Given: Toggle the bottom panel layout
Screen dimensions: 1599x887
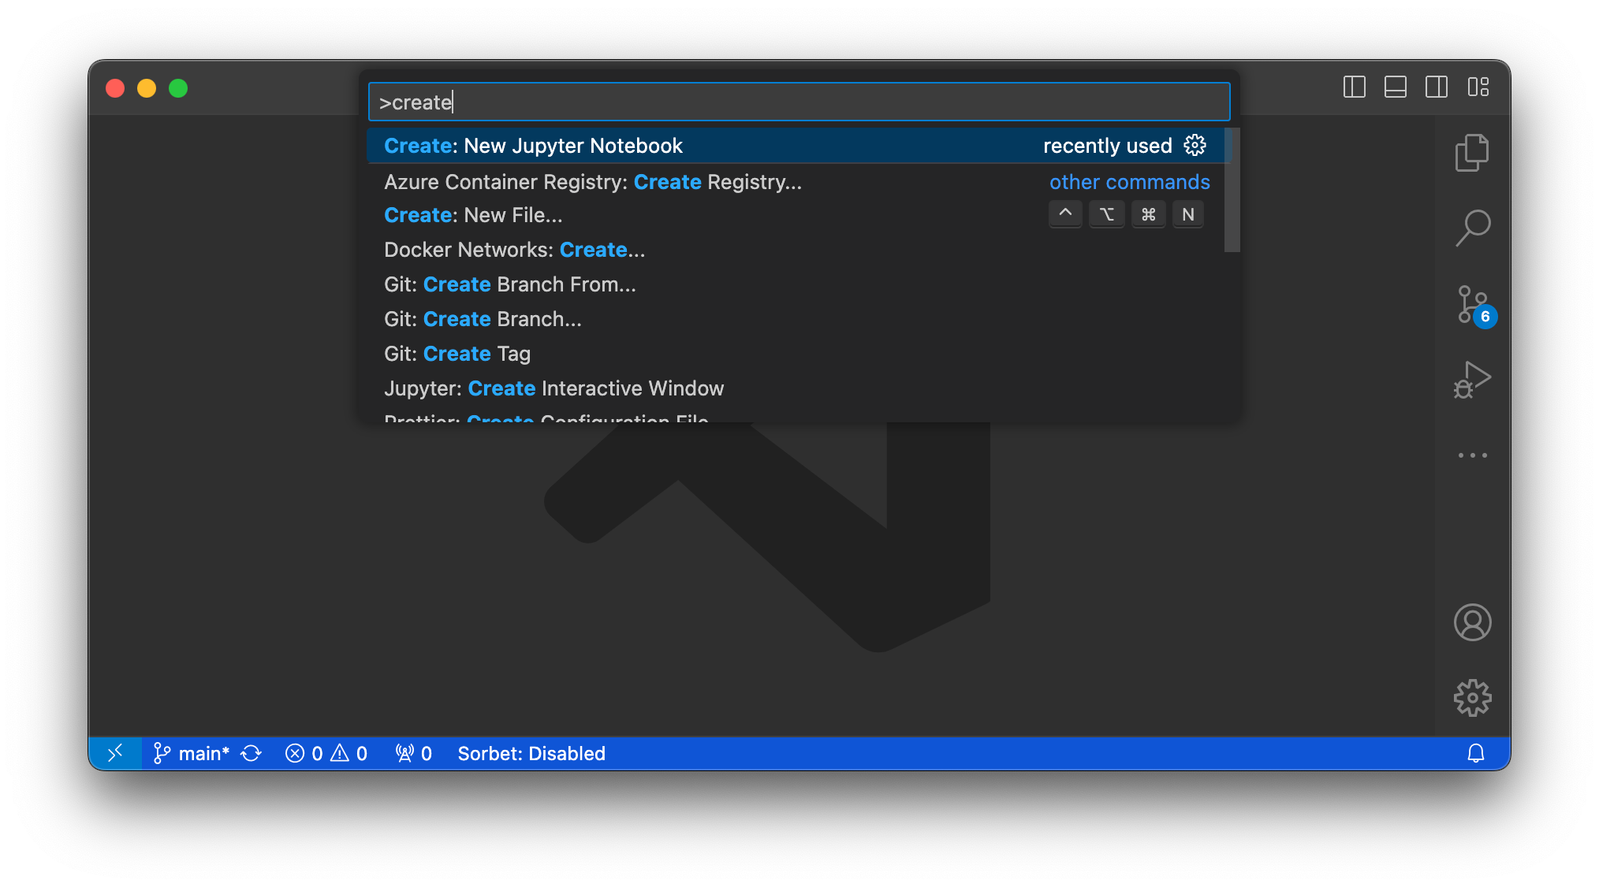Looking at the screenshot, I should (1395, 87).
